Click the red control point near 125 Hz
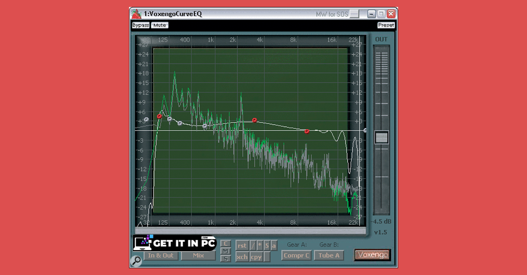This screenshot has width=527, height=275. coord(159,116)
